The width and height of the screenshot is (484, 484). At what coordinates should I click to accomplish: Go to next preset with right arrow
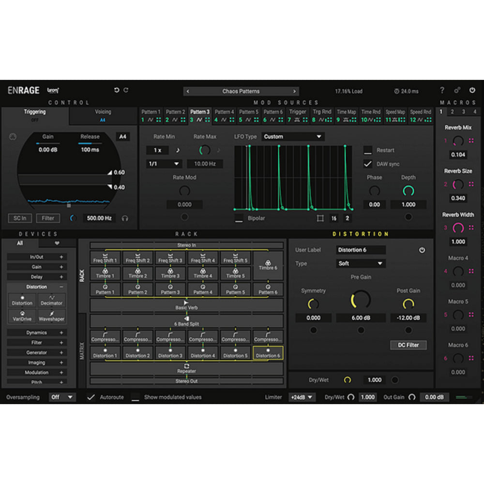click(294, 91)
